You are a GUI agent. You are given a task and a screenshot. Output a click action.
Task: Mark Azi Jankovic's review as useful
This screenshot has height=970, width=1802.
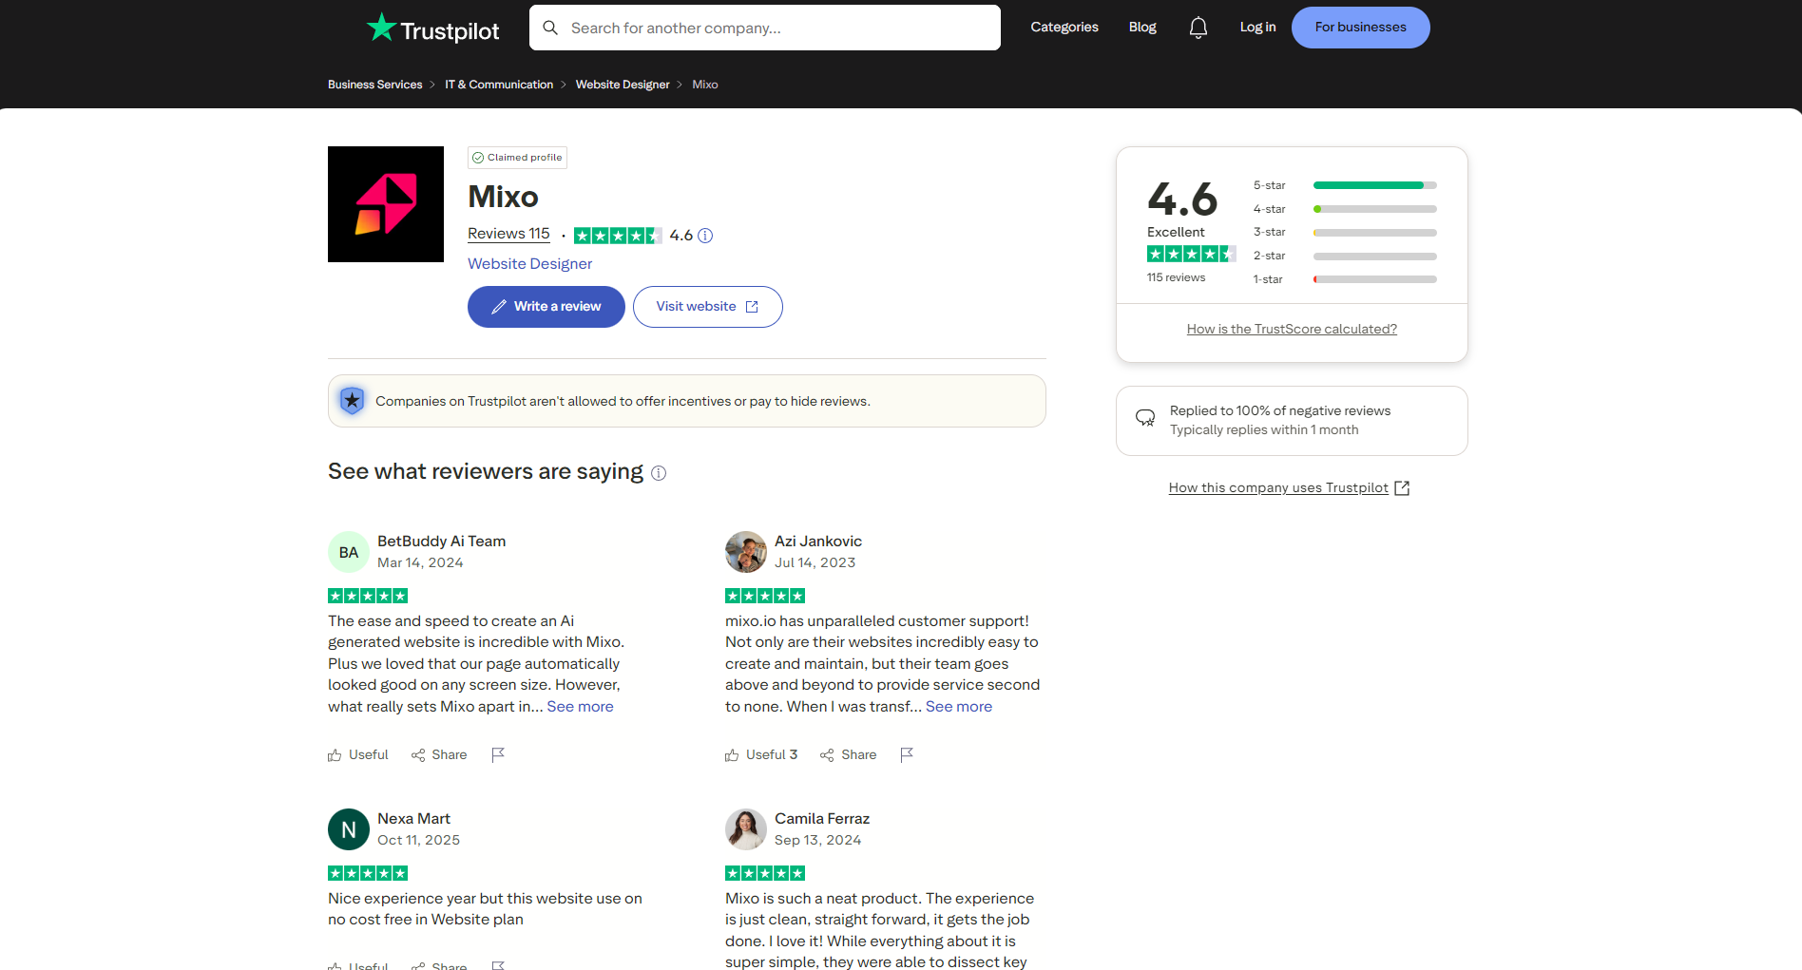click(761, 754)
